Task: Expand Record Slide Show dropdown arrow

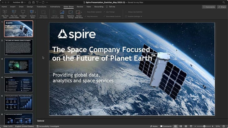Action: click(x=81, y=12)
